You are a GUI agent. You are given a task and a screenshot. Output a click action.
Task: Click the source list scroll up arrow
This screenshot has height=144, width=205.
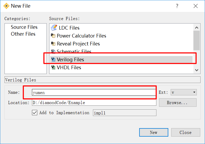point(197,27)
